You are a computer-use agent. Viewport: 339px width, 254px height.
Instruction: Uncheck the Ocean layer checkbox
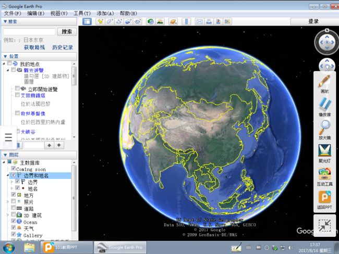13,221
